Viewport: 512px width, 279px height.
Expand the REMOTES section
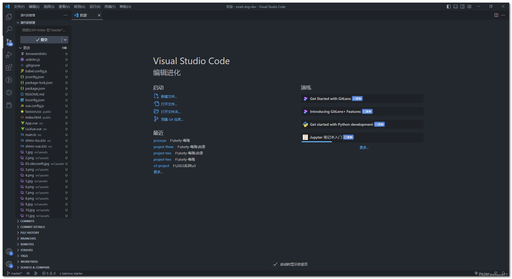[44, 244]
